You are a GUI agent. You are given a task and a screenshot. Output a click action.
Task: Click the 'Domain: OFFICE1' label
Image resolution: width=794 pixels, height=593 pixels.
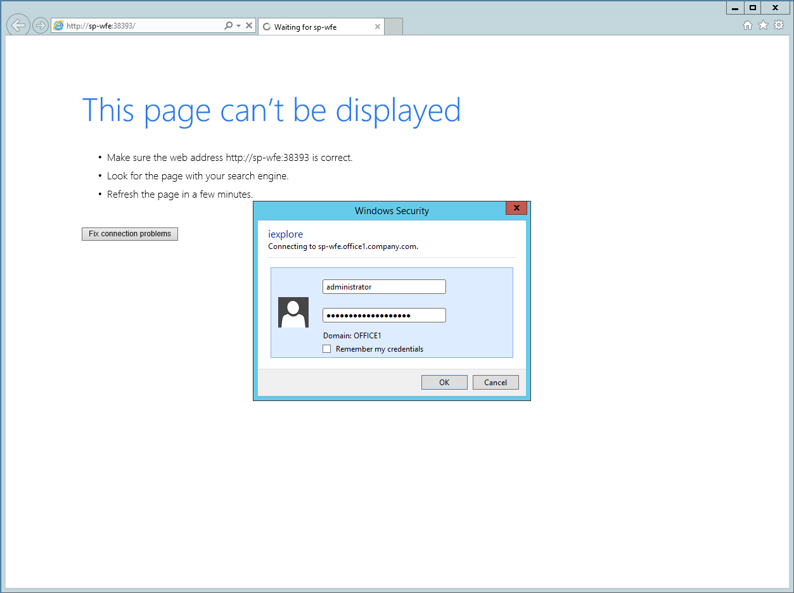352,336
